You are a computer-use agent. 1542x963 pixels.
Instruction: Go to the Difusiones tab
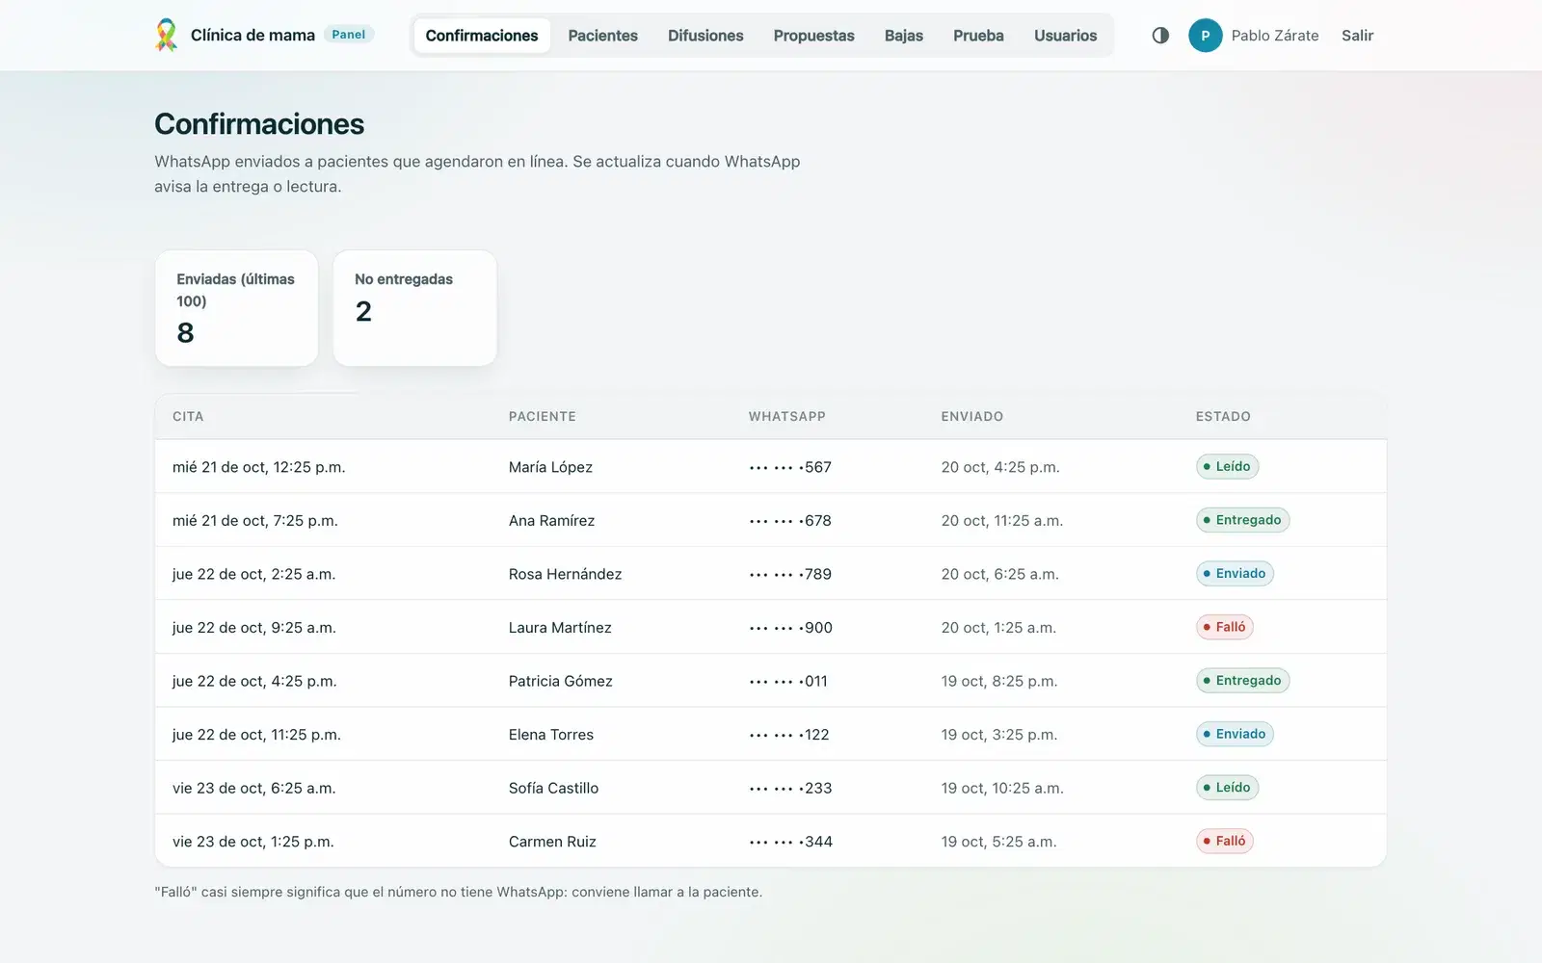click(705, 36)
